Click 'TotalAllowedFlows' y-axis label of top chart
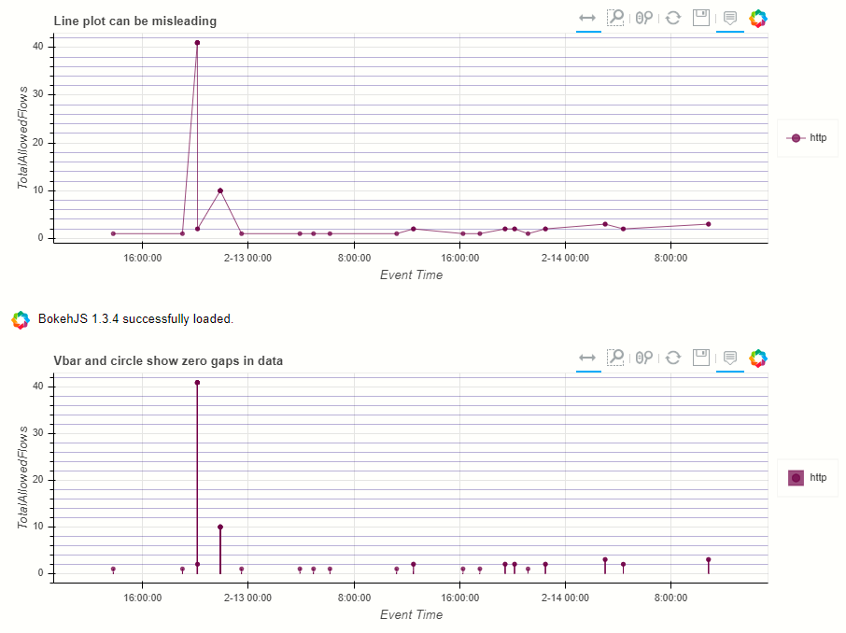Viewport: 846px width, 633px height. pos(22,137)
